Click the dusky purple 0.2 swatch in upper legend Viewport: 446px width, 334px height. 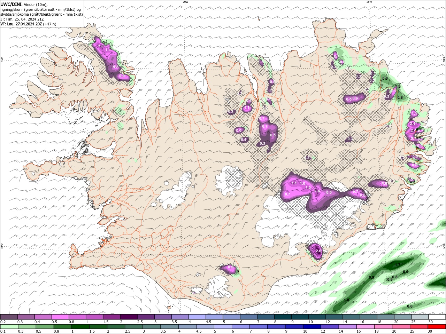(9, 317)
